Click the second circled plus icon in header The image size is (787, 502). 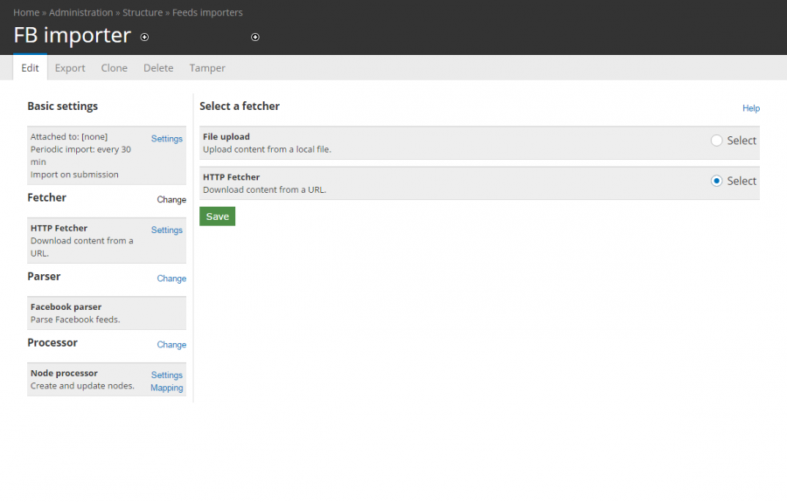click(x=255, y=37)
